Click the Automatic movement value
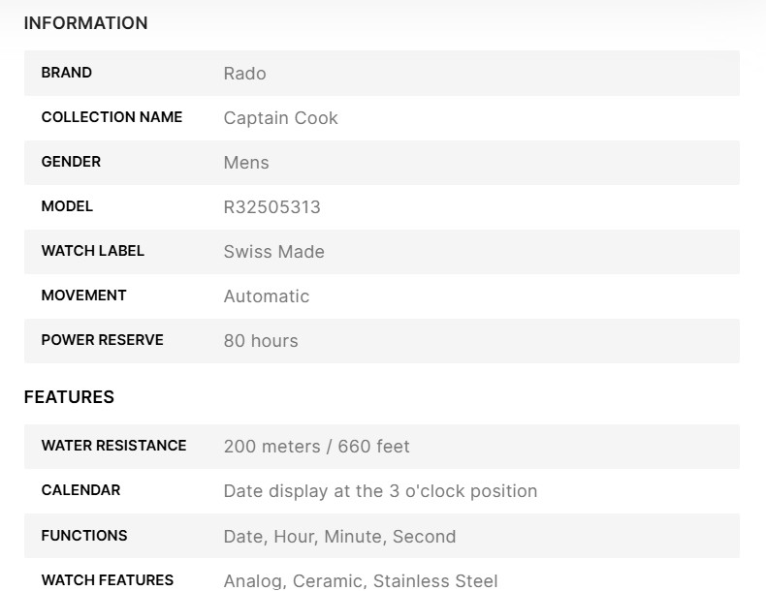This screenshot has height=591, width=766. pos(266,296)
